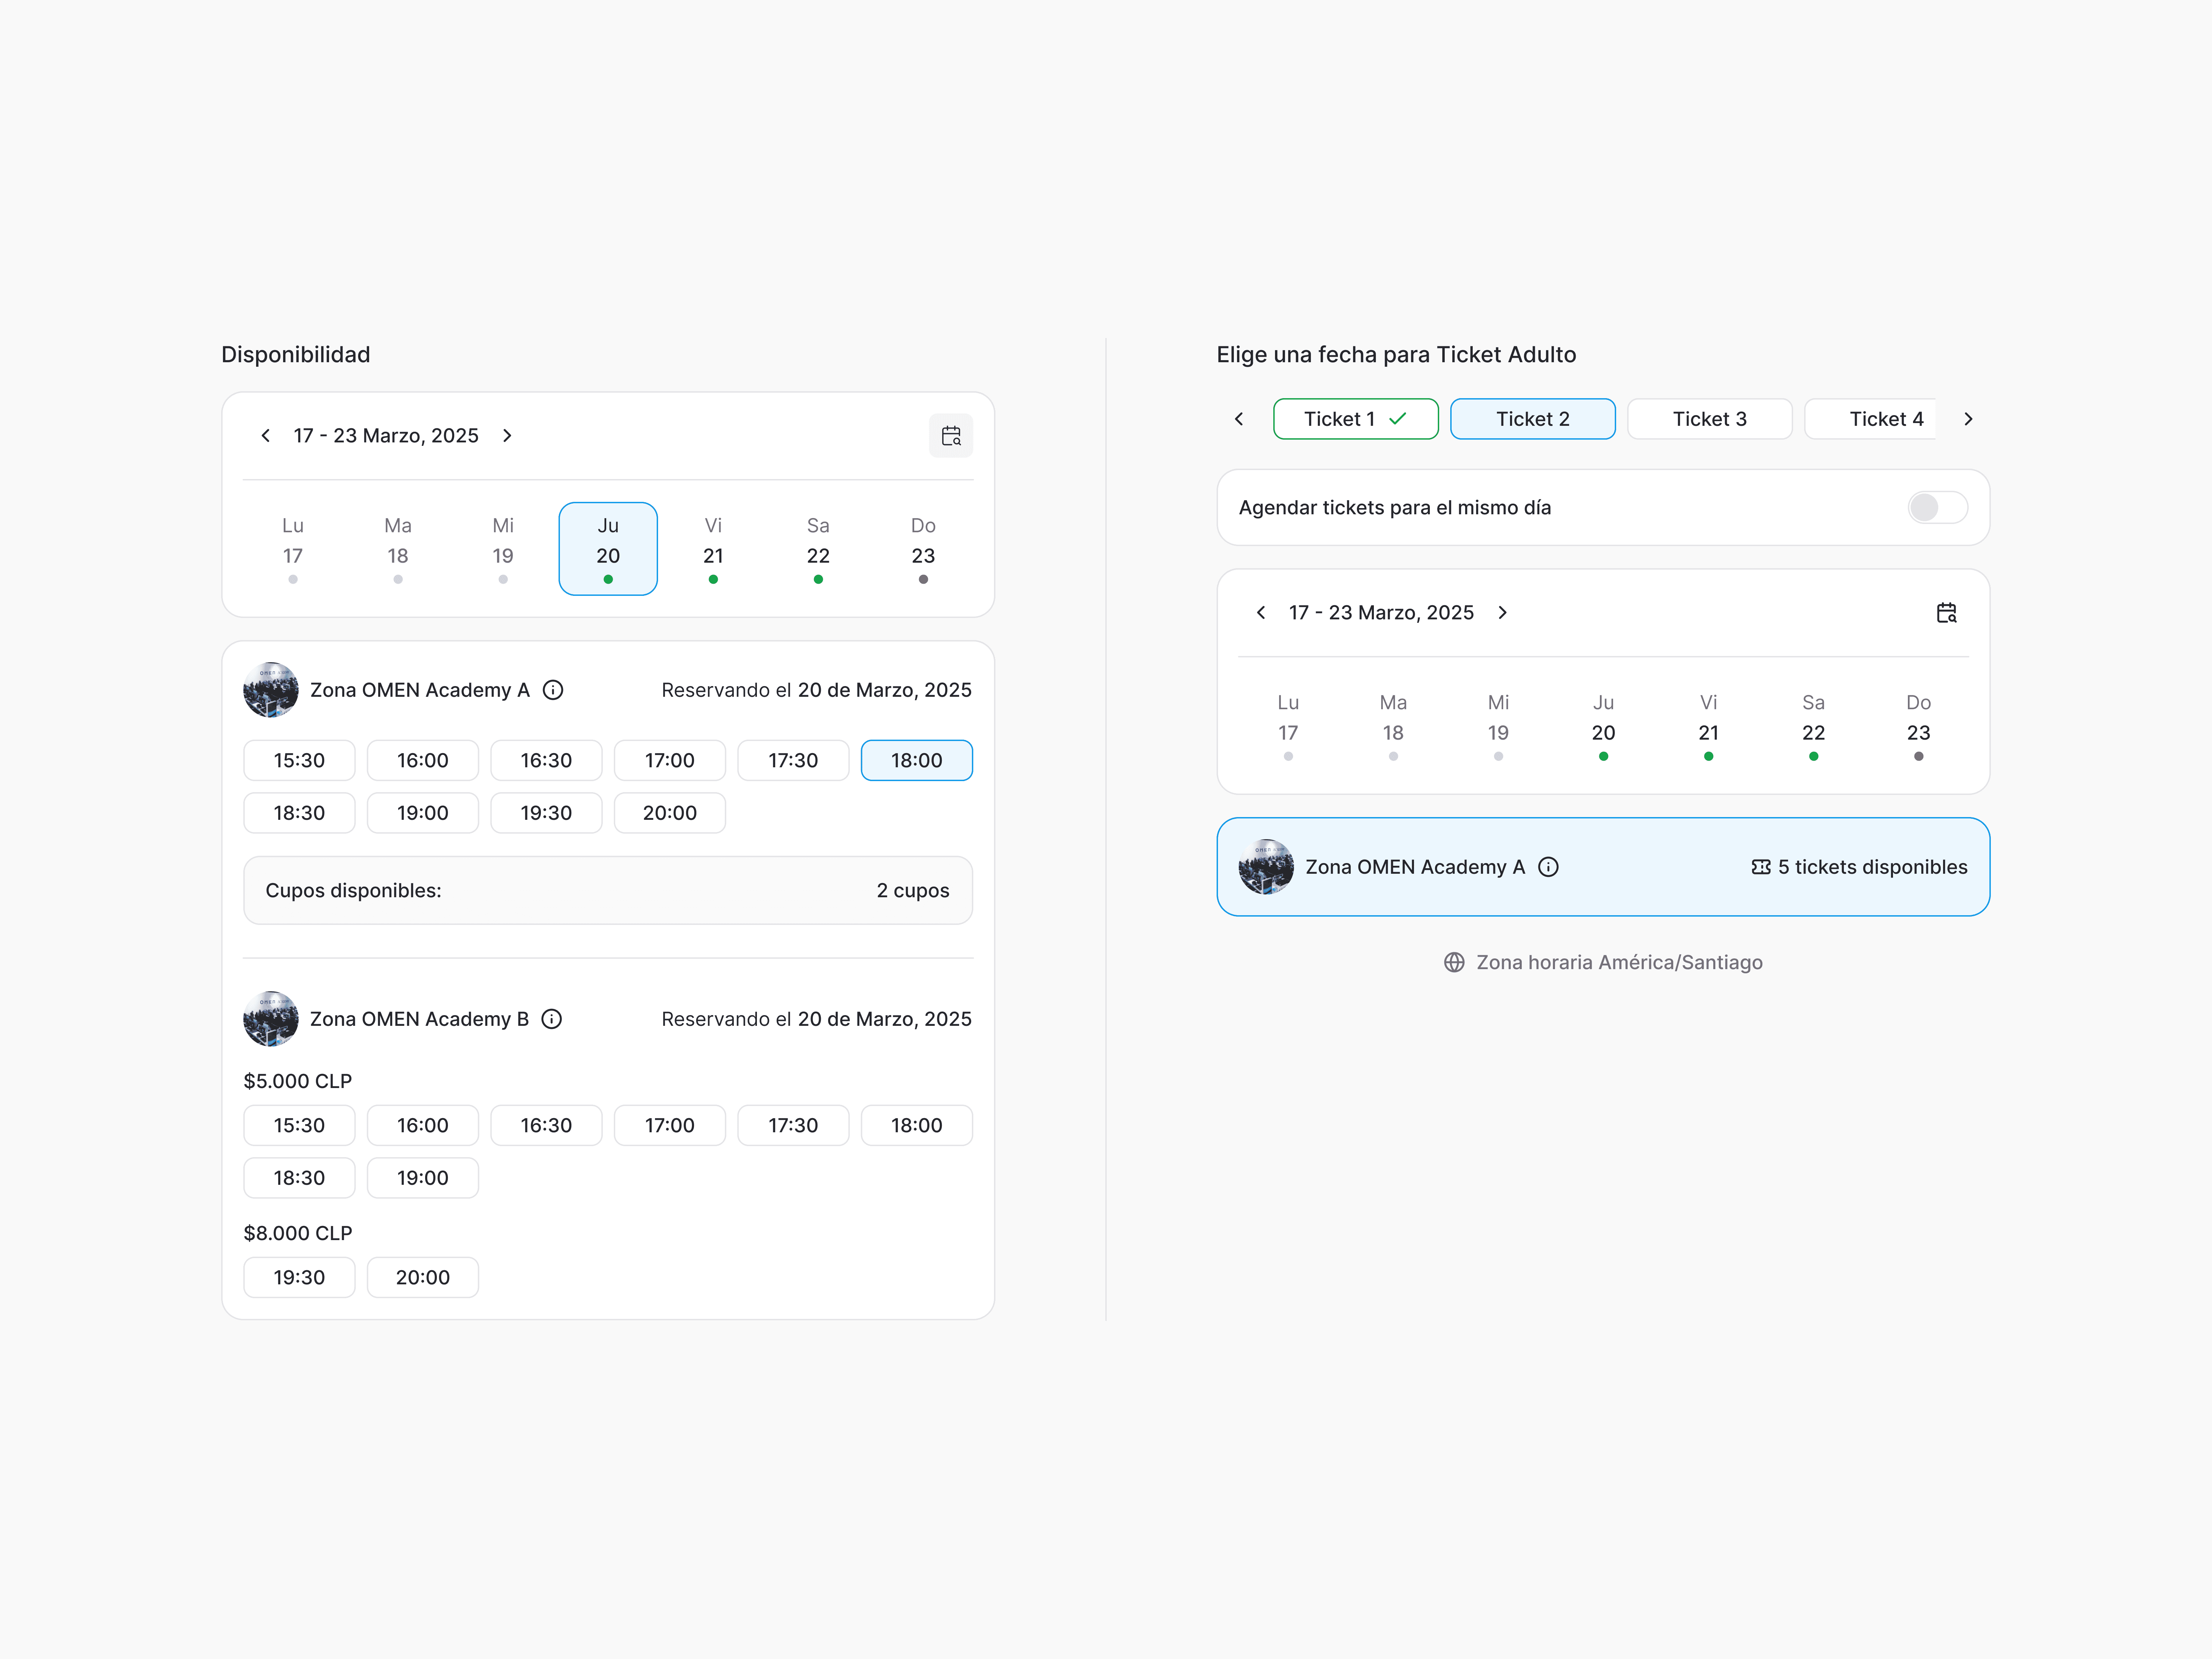Click the '$8.000 CLP' price label
2212x1659 pixels.
point(298,1233)
